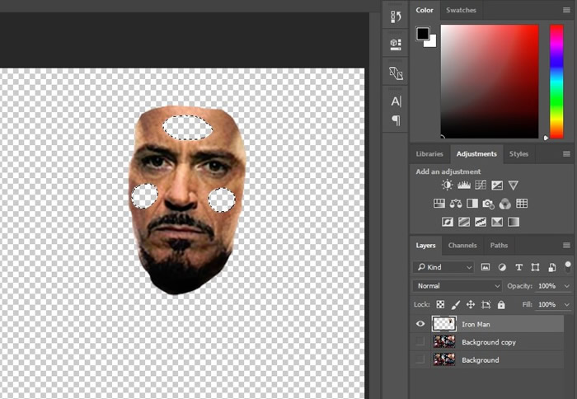
Task: Filter layers by smart objects
Action: (x=552, y=267)
